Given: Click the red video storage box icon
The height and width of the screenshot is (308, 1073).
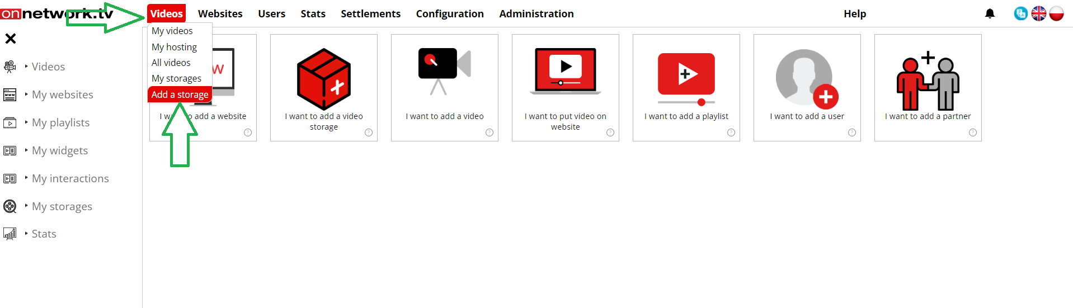Looking at the screenshot, I should (x=324, y=79).
